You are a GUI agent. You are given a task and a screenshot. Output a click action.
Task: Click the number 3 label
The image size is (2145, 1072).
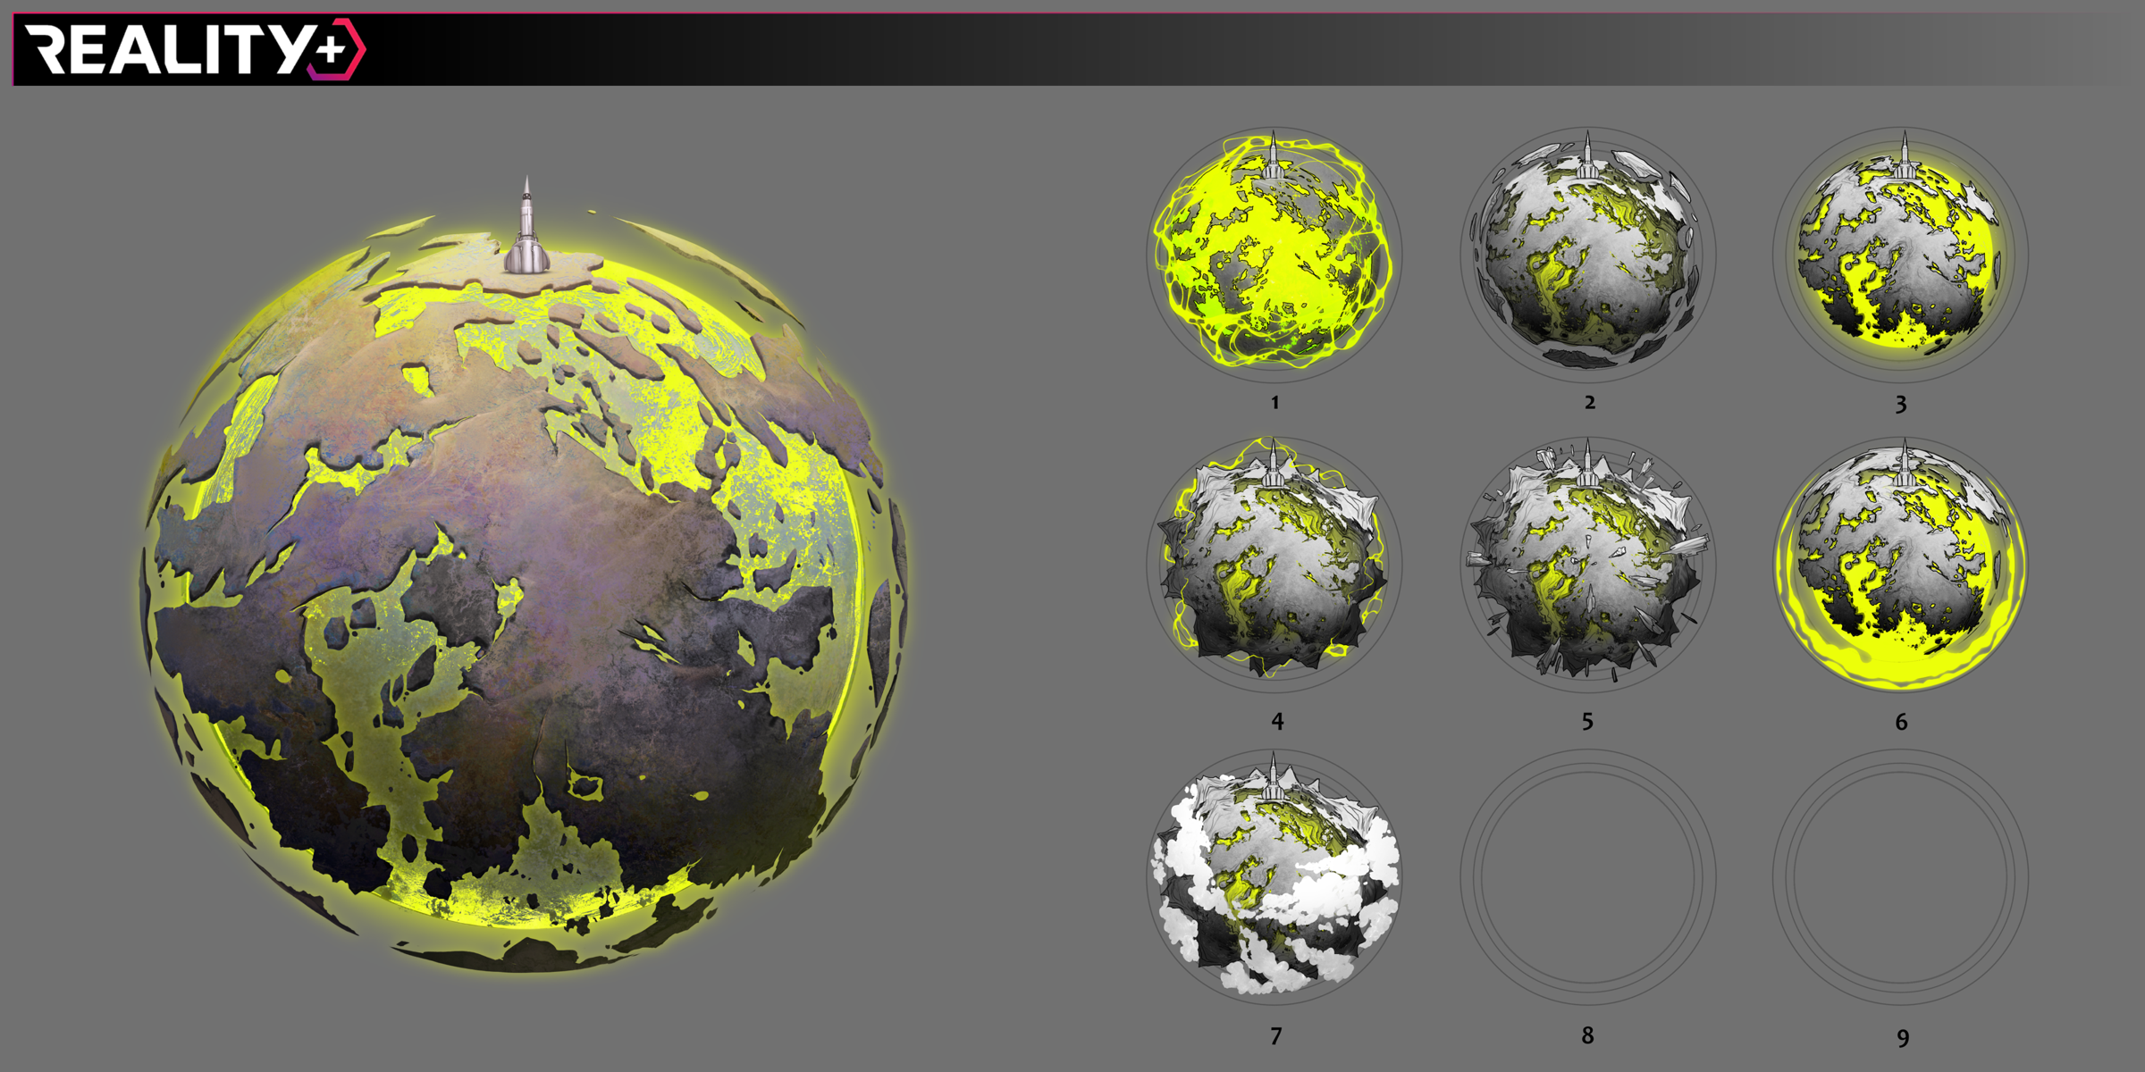pyautogui.click(x=1901, y=405)
